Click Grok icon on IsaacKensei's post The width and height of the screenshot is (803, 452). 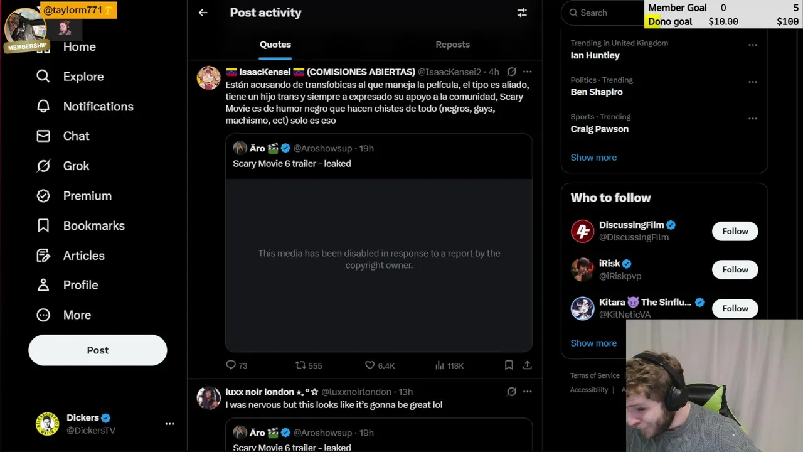pyautogui.click(x=511, y=72)
